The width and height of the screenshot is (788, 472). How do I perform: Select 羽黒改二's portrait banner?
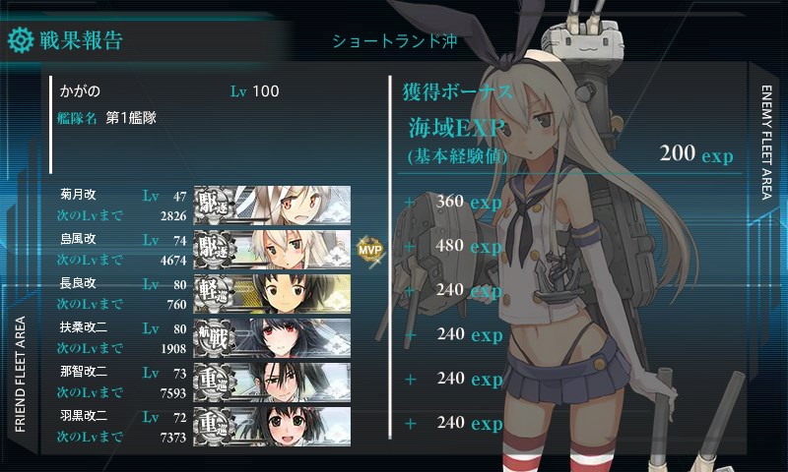click(273, 426)
